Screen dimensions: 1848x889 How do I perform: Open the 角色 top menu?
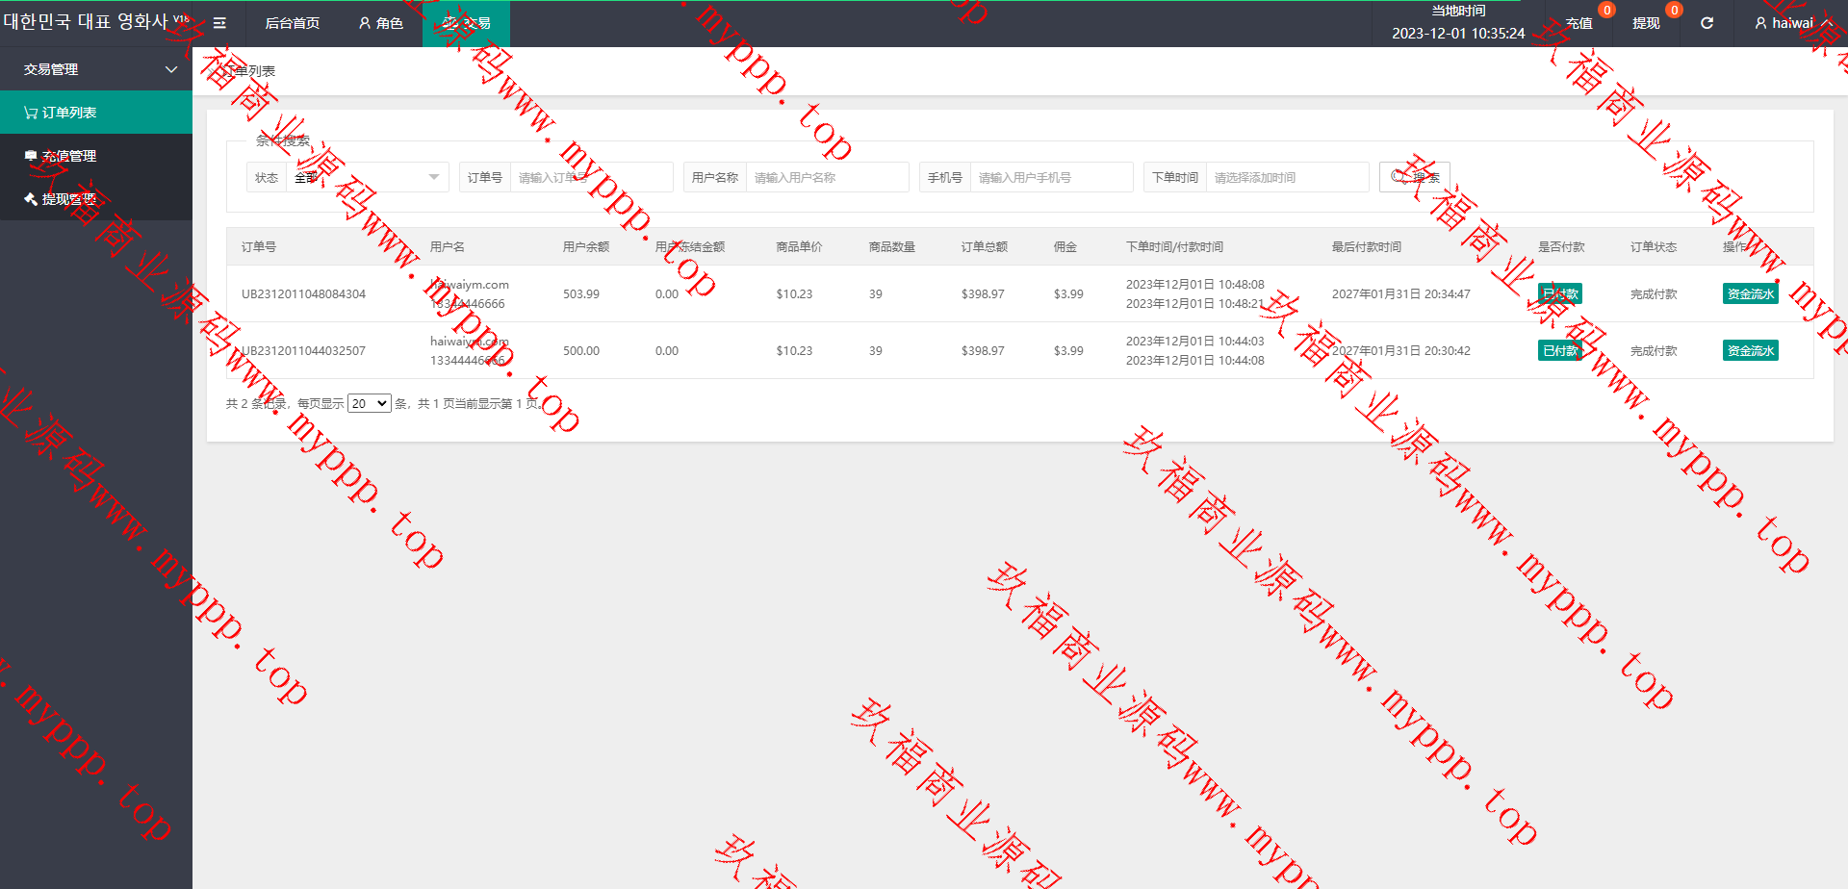pos(380,23)
